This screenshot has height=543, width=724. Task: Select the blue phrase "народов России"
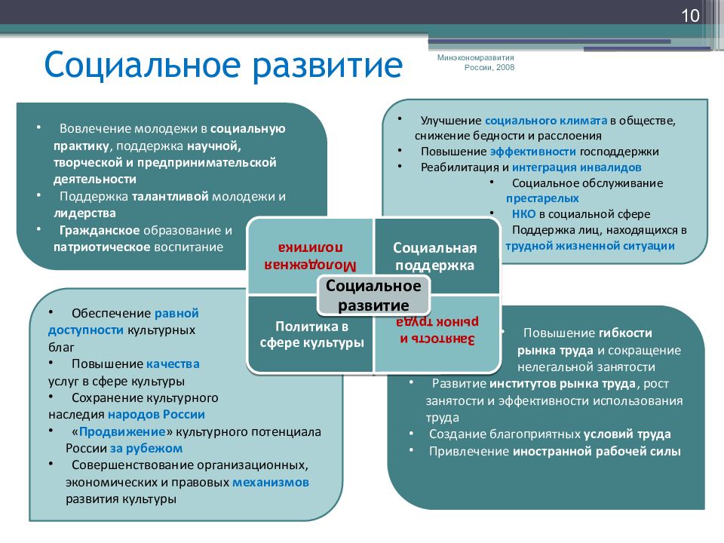click(x=156, y=414)
